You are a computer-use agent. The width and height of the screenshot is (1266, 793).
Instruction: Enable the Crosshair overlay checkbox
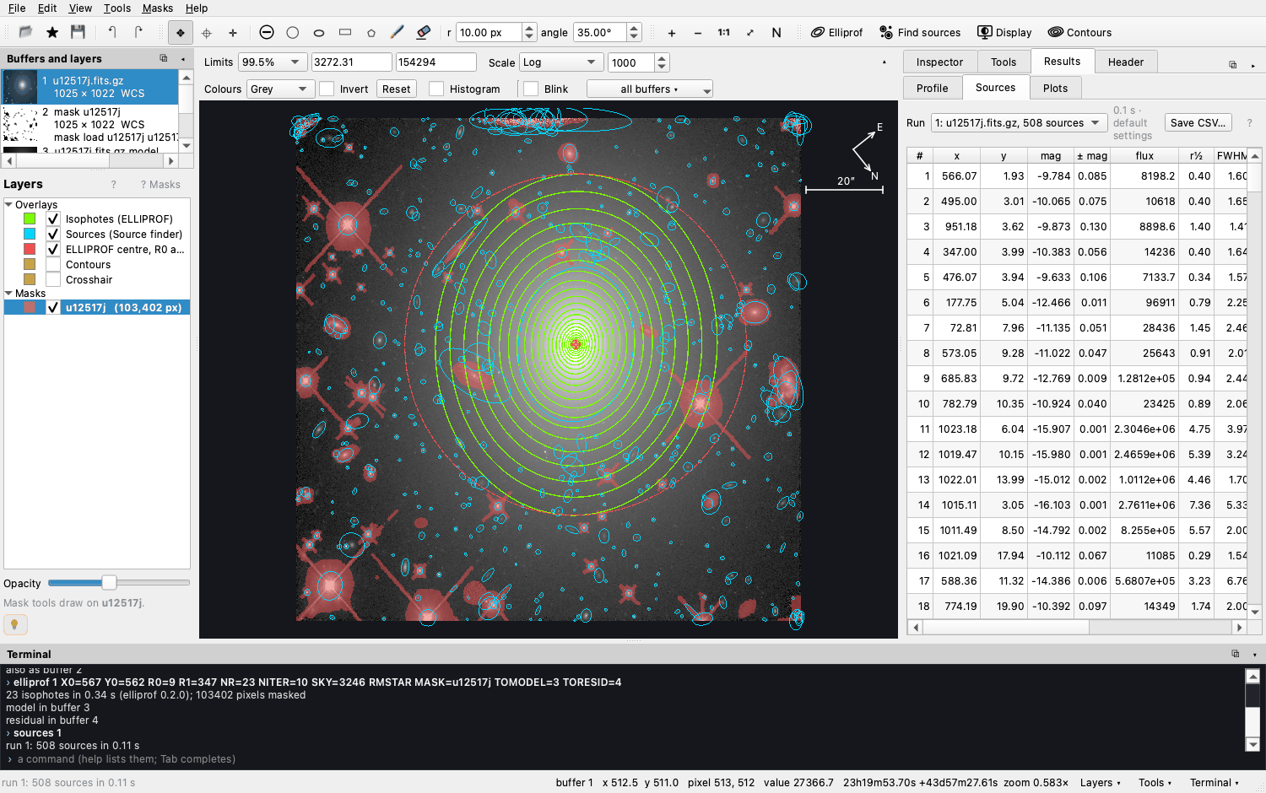click(53, 279)
